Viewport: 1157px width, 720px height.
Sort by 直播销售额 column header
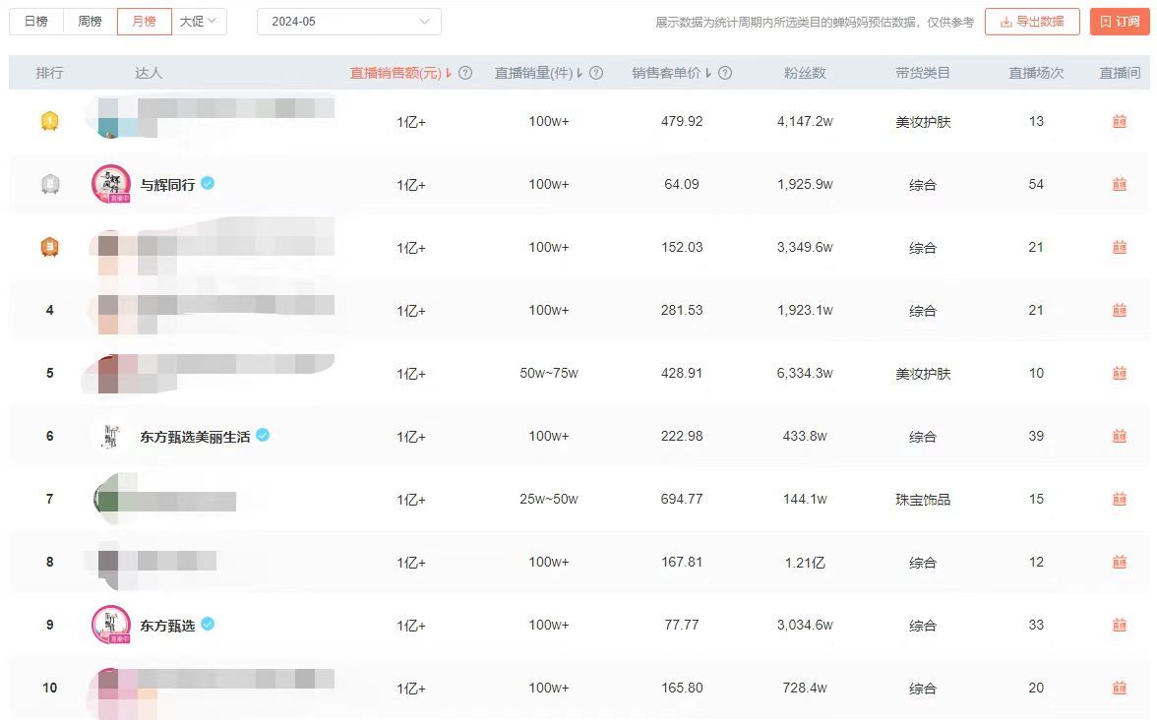point(396,73)
